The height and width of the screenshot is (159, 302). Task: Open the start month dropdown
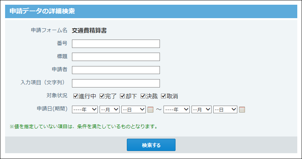[109, 109]
